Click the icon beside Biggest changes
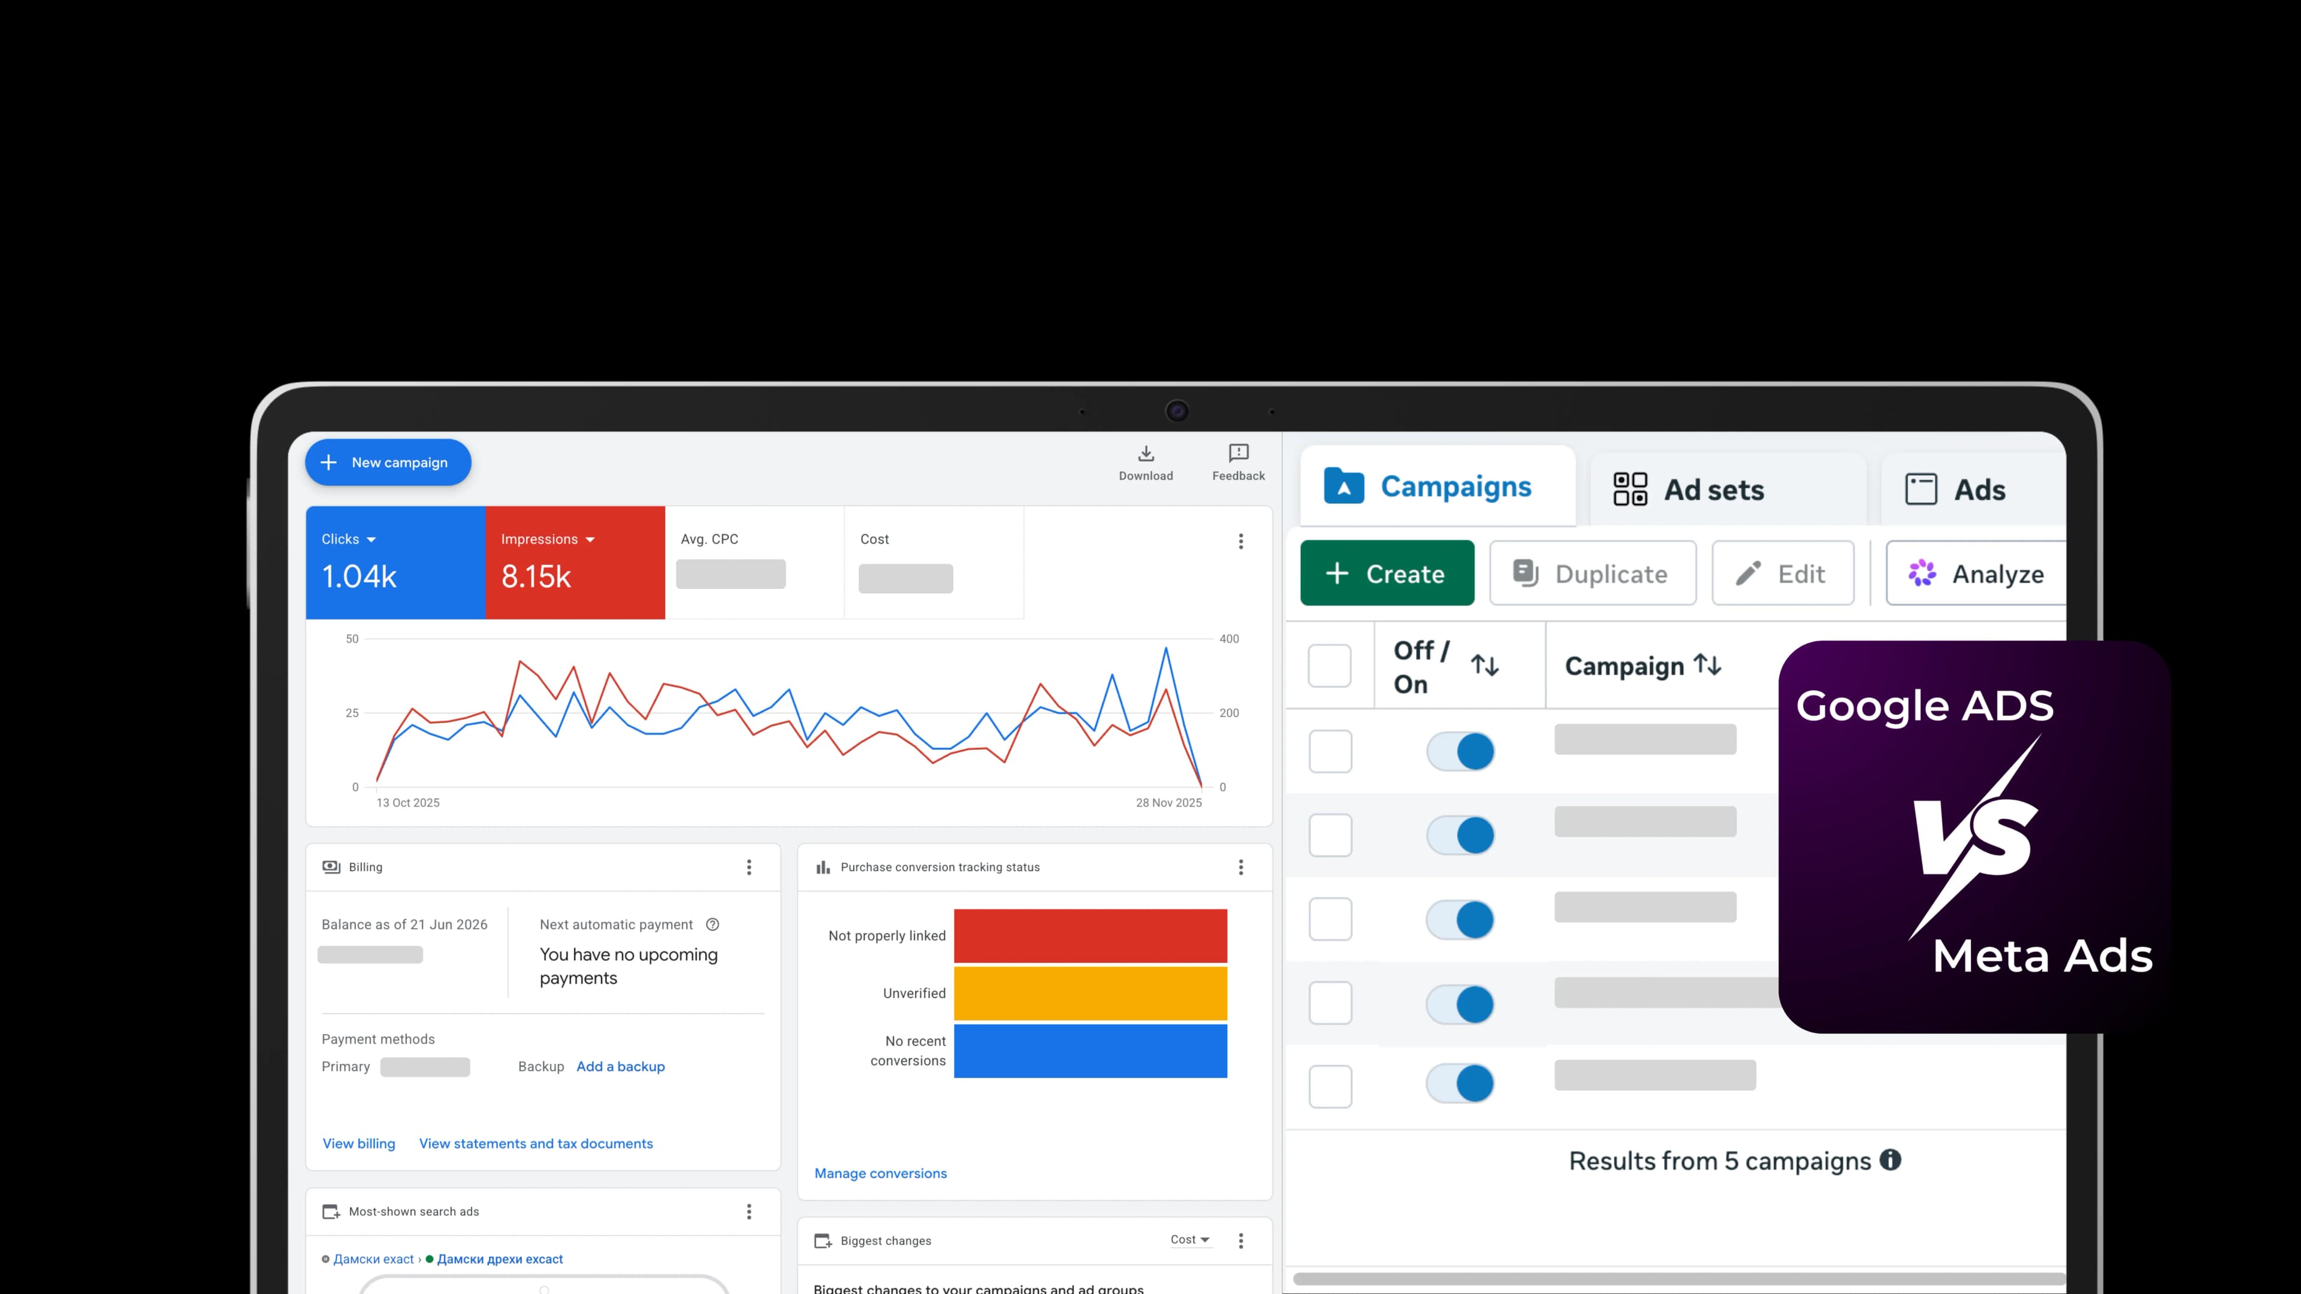 [x=823, y=1241]
